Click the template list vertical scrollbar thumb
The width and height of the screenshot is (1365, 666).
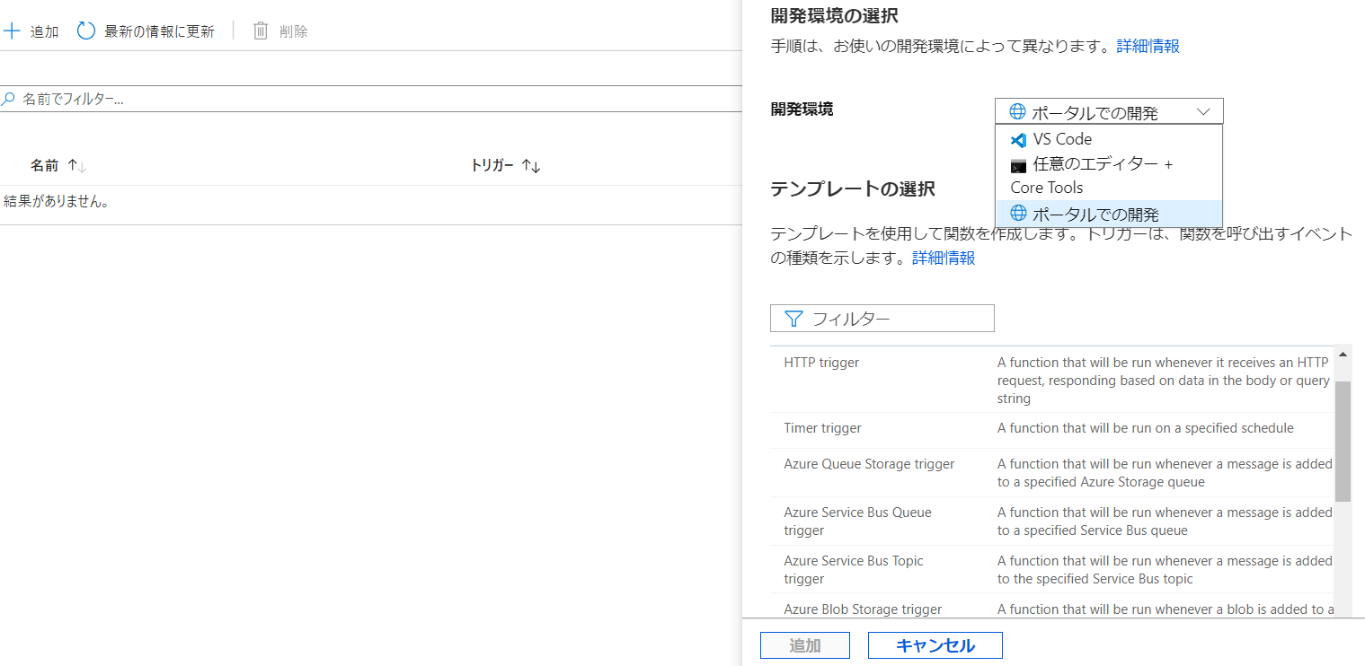pyautogui.click(x=1343, y=440)
